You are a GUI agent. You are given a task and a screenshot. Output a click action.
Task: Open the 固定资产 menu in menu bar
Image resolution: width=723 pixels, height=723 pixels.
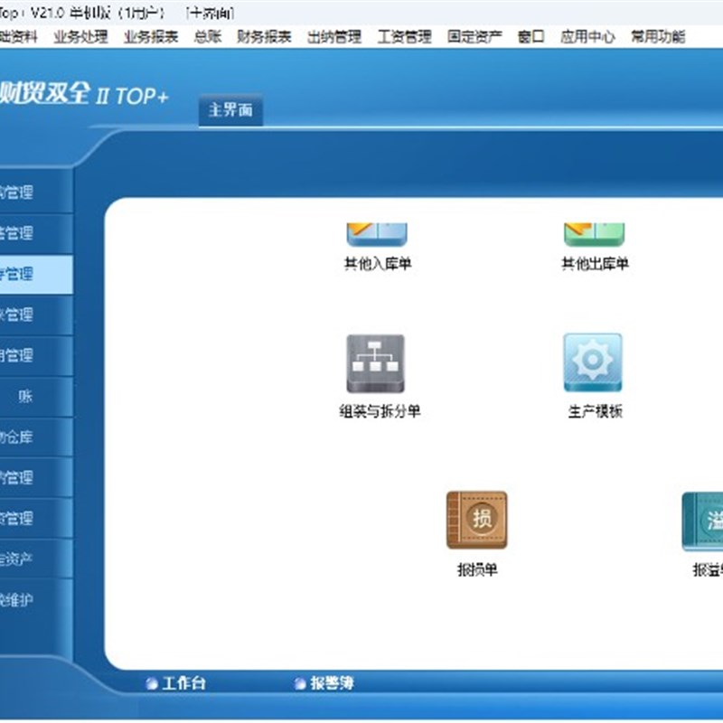pos(474,36)
